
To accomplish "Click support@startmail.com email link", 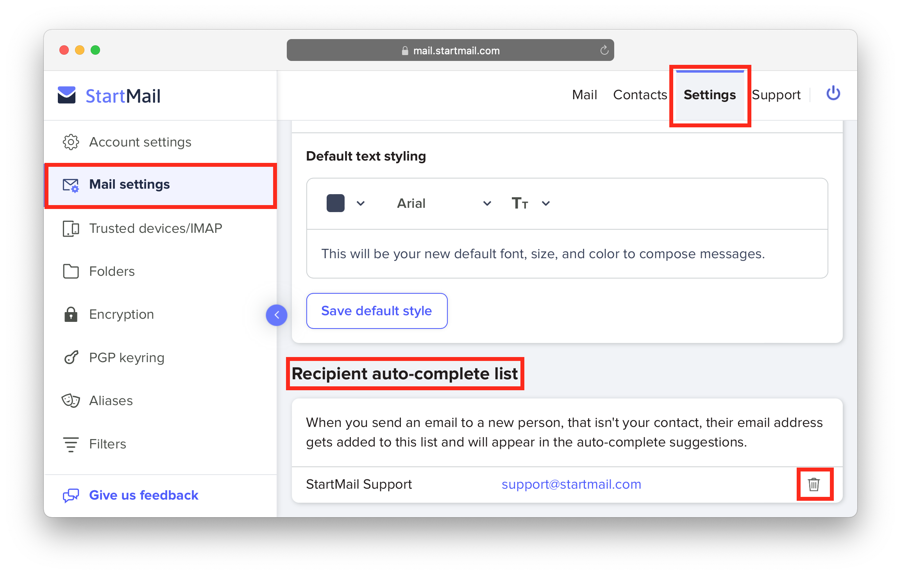I will coord(571,484).
